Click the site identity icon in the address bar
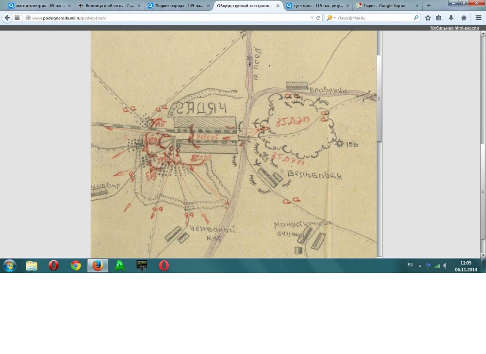This screenshot has width=486, height=354. click(28, 18)
